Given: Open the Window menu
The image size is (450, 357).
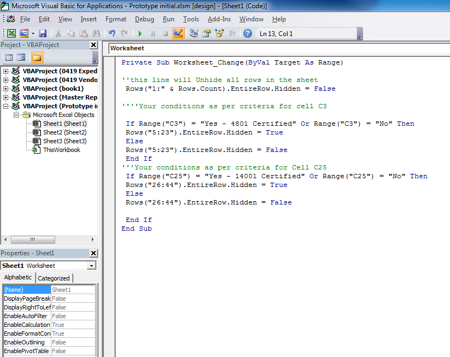Looking at the screenshot, I should 252,19.
